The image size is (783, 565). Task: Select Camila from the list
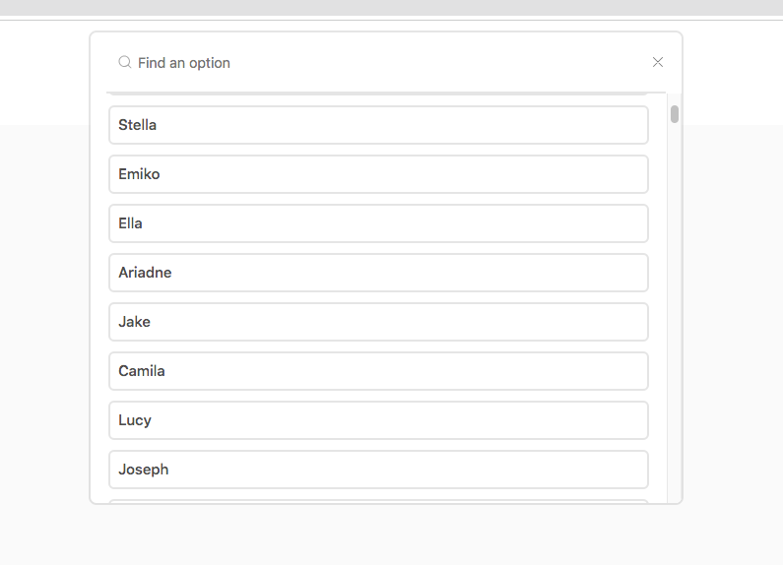[378, 371]
